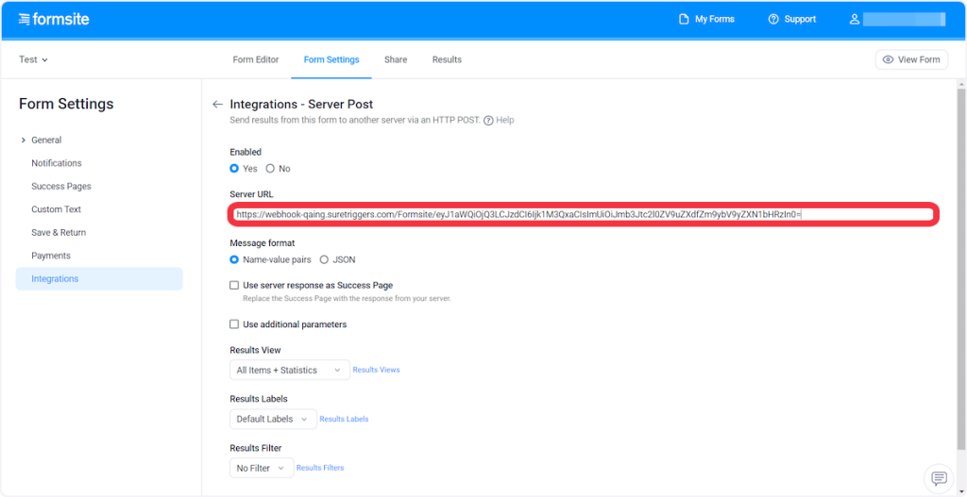Open the Help question mark icon
This screenshot has height=497, width=967.
[488, 121]
